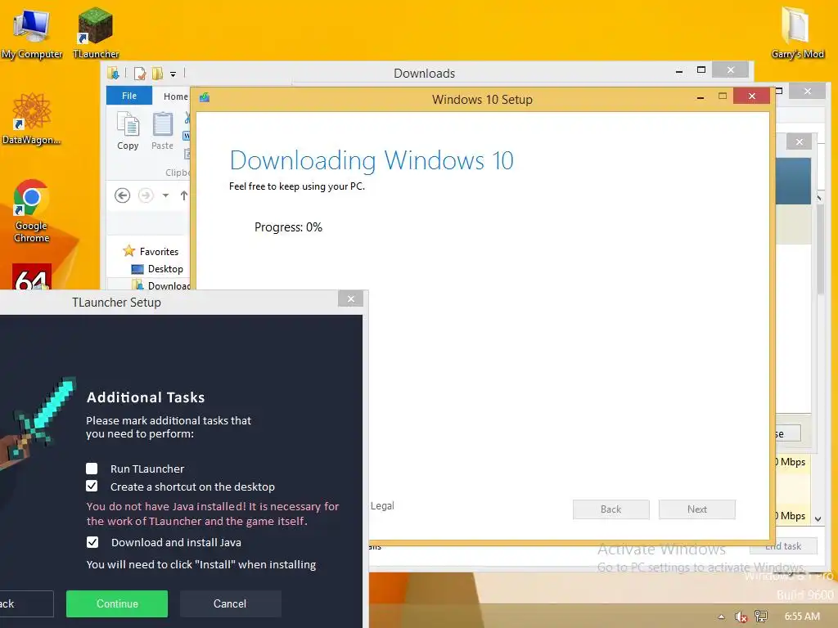Maximize the Windows 10 Setup window
Image resolution: width=838 pixels, height=628 pixels.
click(x=723, y=96)
